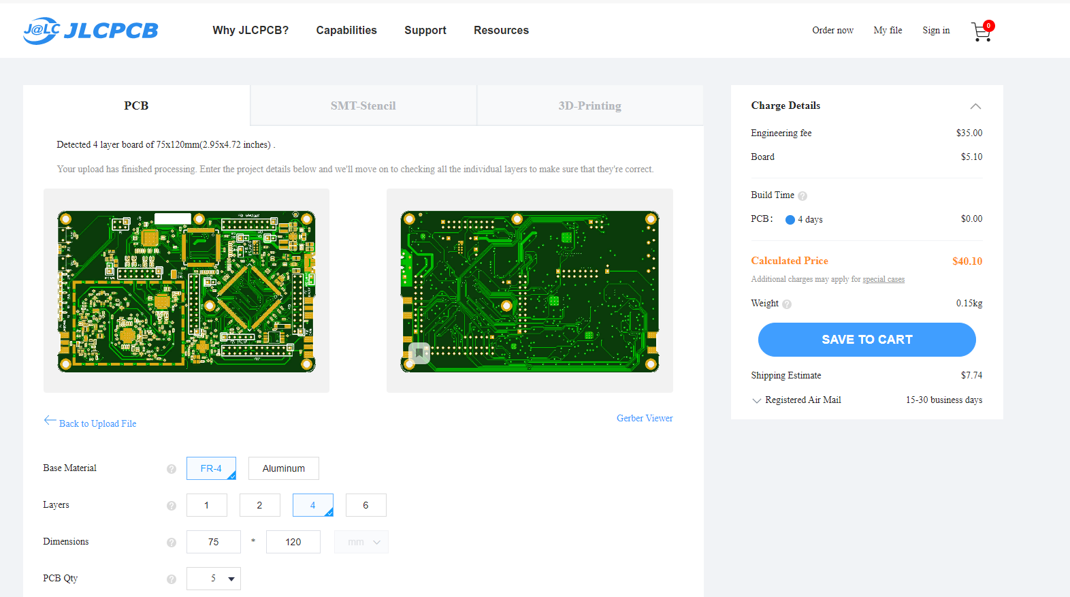Click the width dimension field showing 75

(x=214, y=542)
